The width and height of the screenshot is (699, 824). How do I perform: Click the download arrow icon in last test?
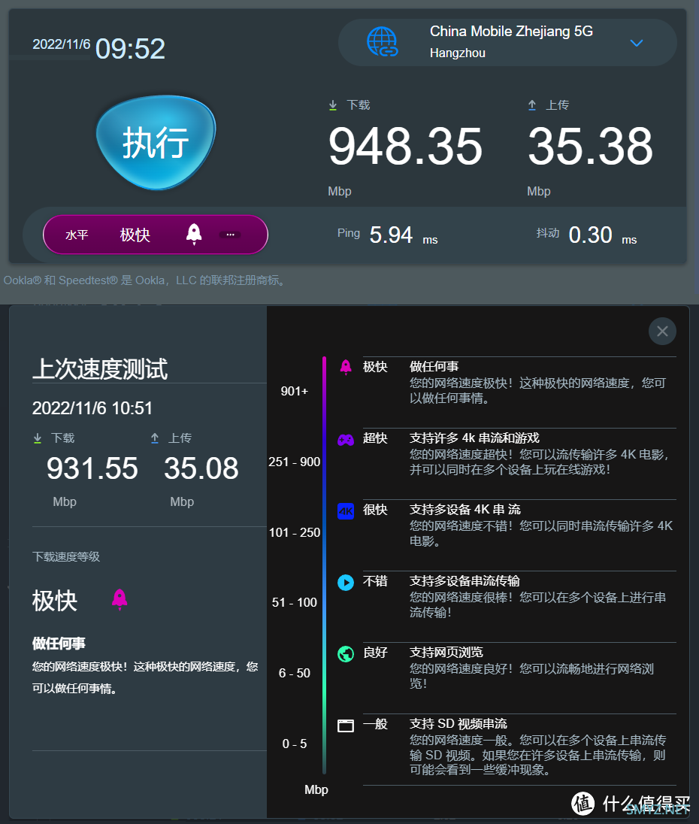tap(38, 438)
